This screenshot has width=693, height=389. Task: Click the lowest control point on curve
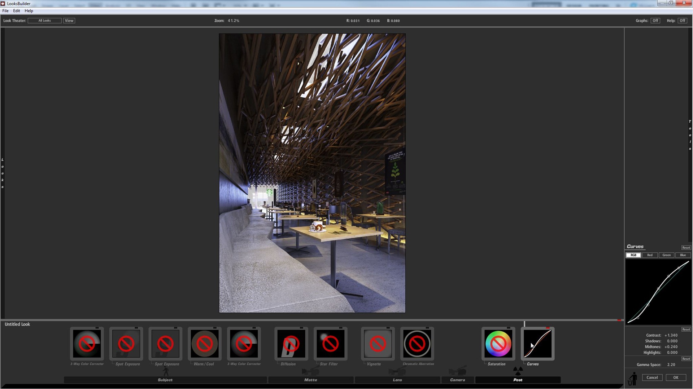pyautogui.click(x=638, y=318)
